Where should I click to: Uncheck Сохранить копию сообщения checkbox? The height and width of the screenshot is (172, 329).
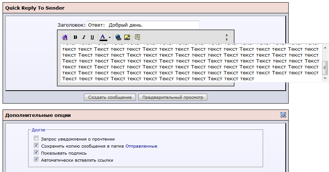[x=36, y=145]
